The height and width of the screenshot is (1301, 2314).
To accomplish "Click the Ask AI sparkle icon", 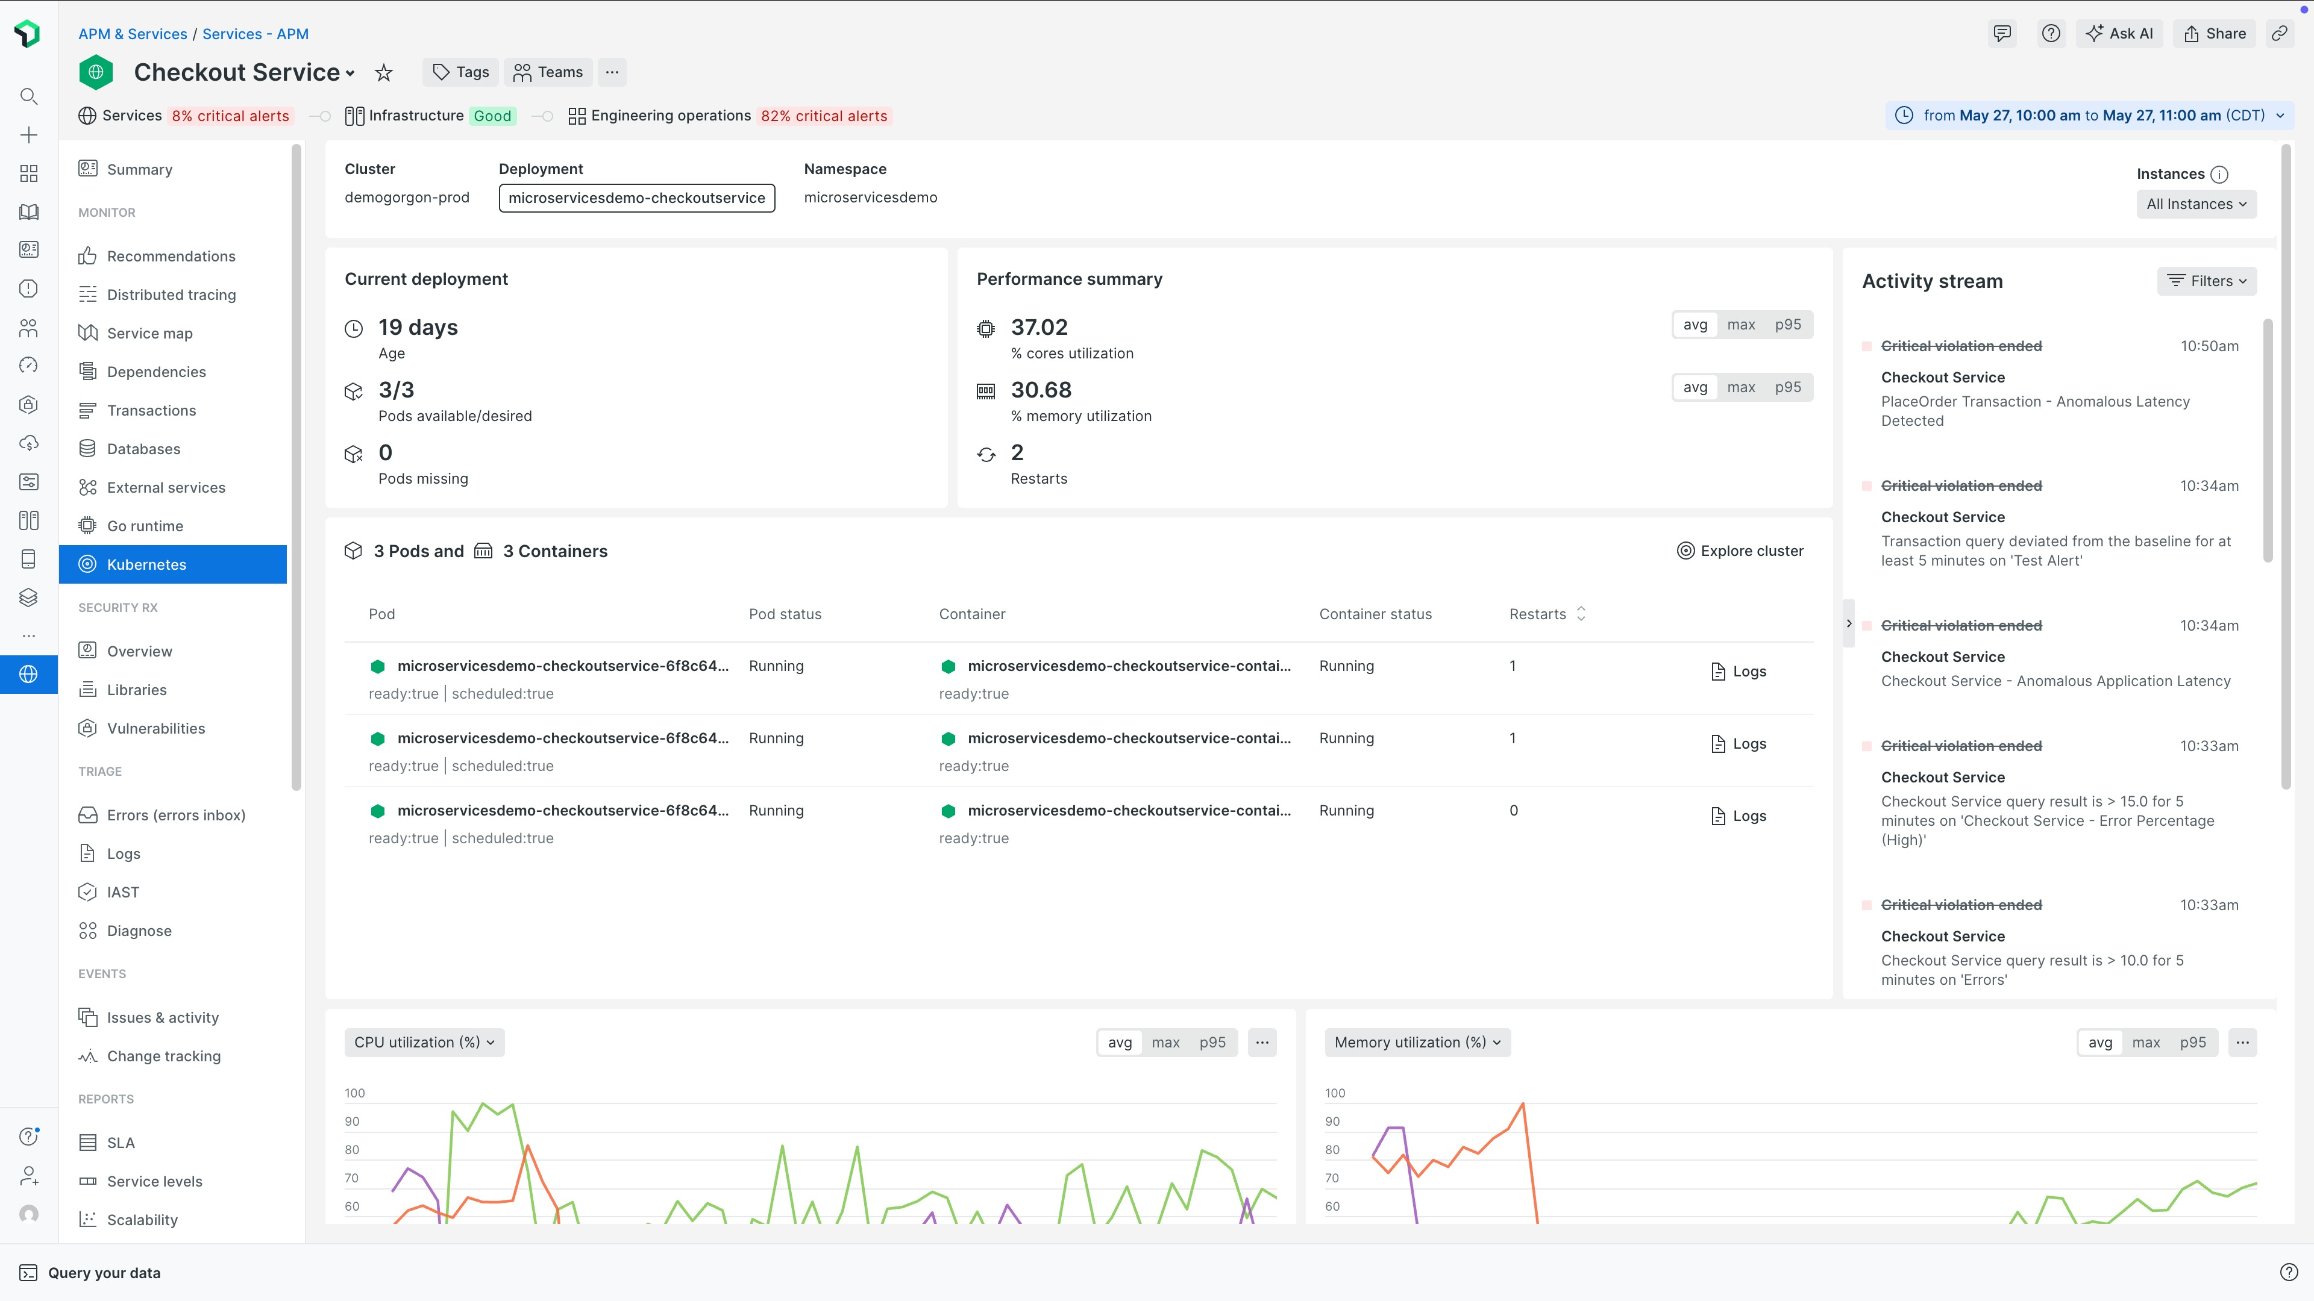I will click(x=2094, y=33).
